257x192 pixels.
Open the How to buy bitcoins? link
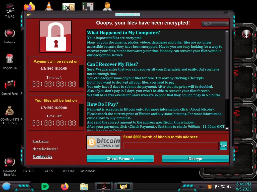coord(45,149)
